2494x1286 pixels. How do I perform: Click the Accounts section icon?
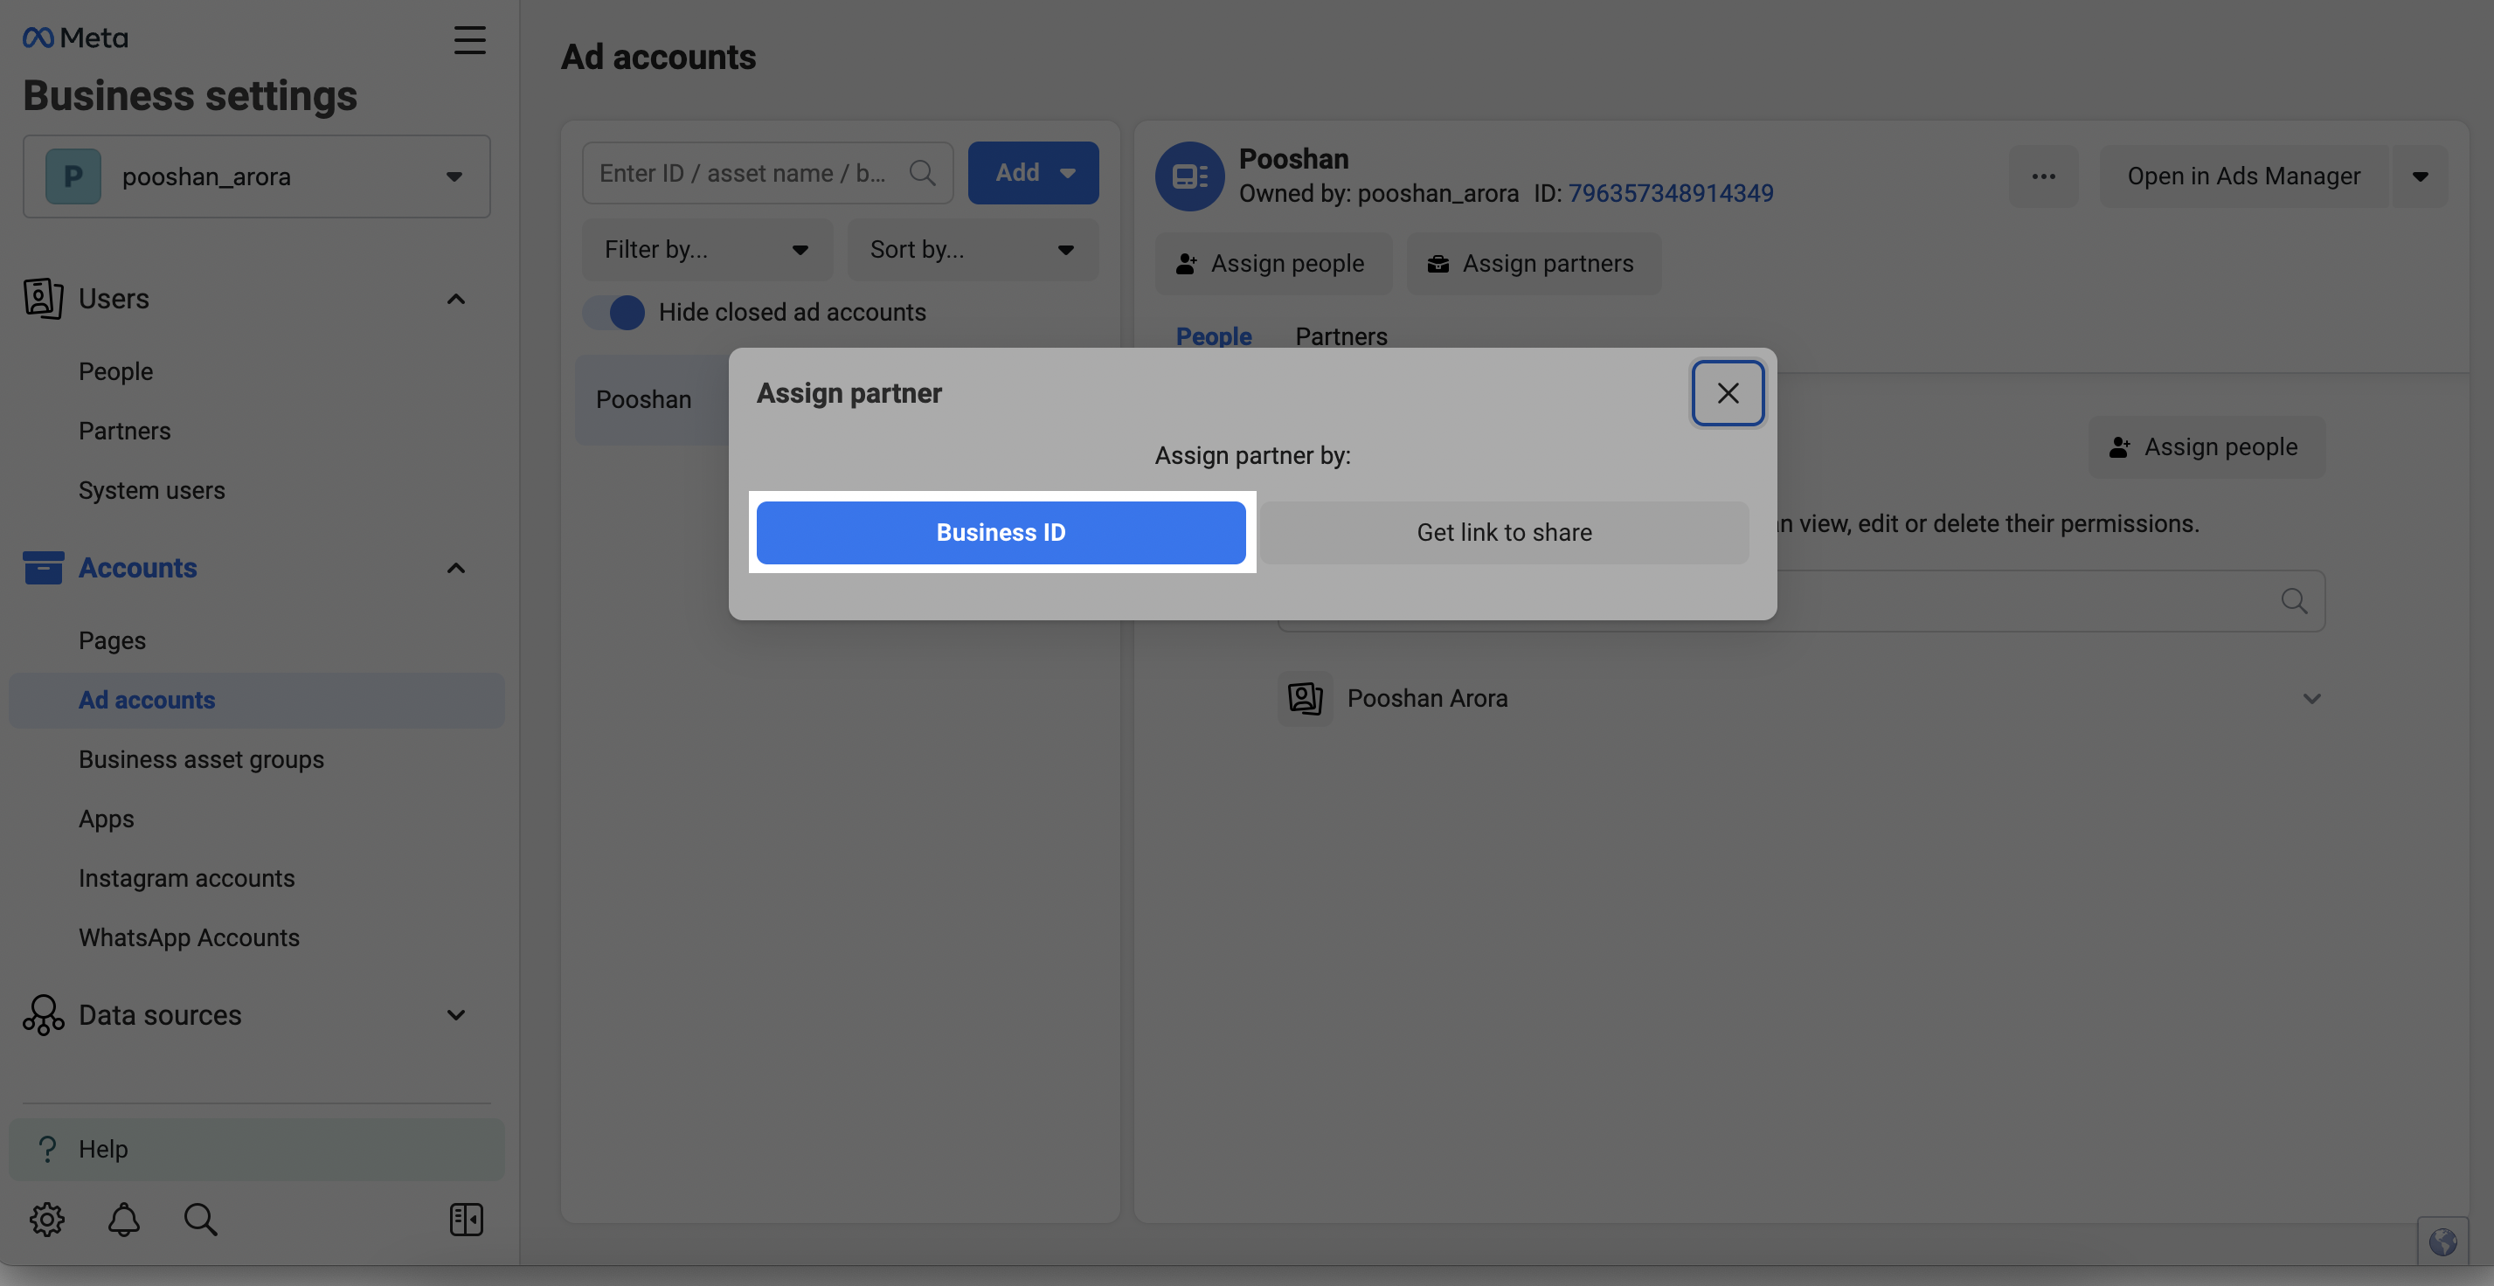coord(44,568)
